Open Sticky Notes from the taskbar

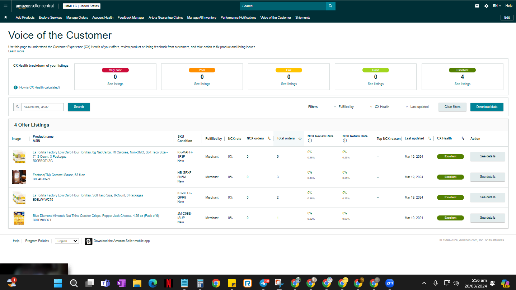pos(231,283)
